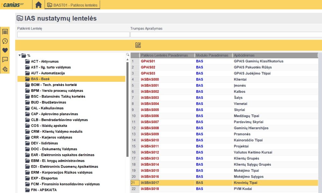Image resolution: width=322 pixels, height=193 pixels.
Task: Open the history clock icon in sidebar
Action: click(x=5, y=41)
